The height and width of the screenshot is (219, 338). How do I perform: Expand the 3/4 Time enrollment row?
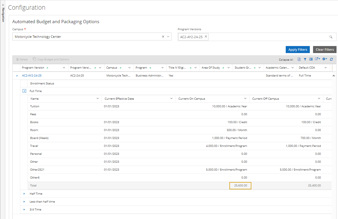[x=24, y=210]
